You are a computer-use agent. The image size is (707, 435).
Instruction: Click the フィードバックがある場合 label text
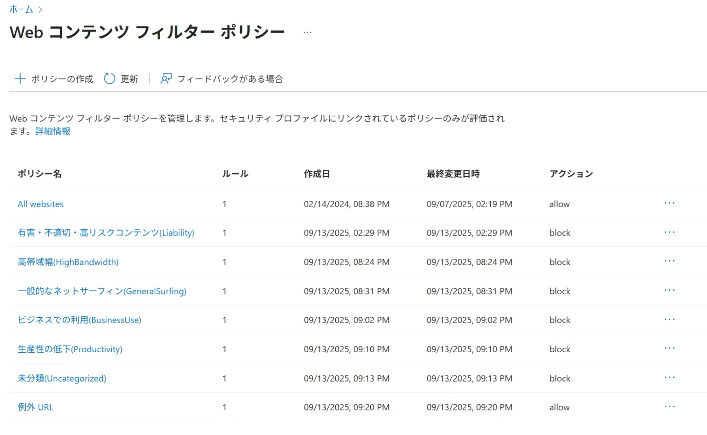(x=230, y=79)
